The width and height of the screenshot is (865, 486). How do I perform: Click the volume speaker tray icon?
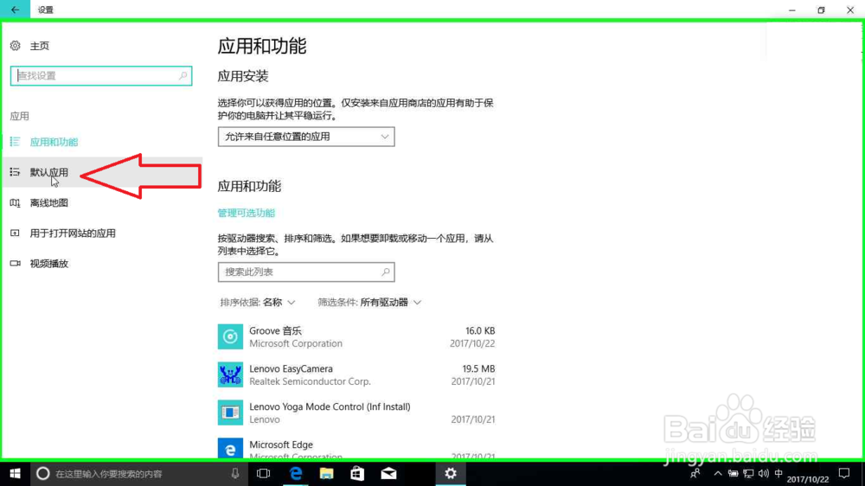(x=764, y=473)
